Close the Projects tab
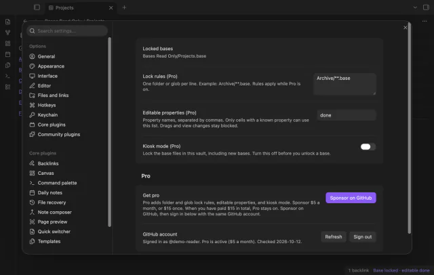This screenshot has width=434, height=275. coord(111,7)
